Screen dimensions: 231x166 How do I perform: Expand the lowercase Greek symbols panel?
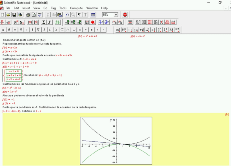[118, 30]
